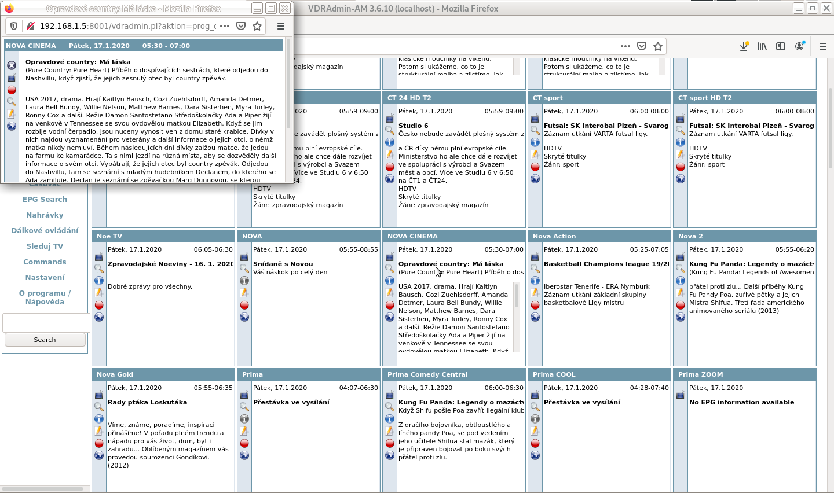
Task: Open Dálkové ovládání in sidebar
Action: tap(45, 230)
